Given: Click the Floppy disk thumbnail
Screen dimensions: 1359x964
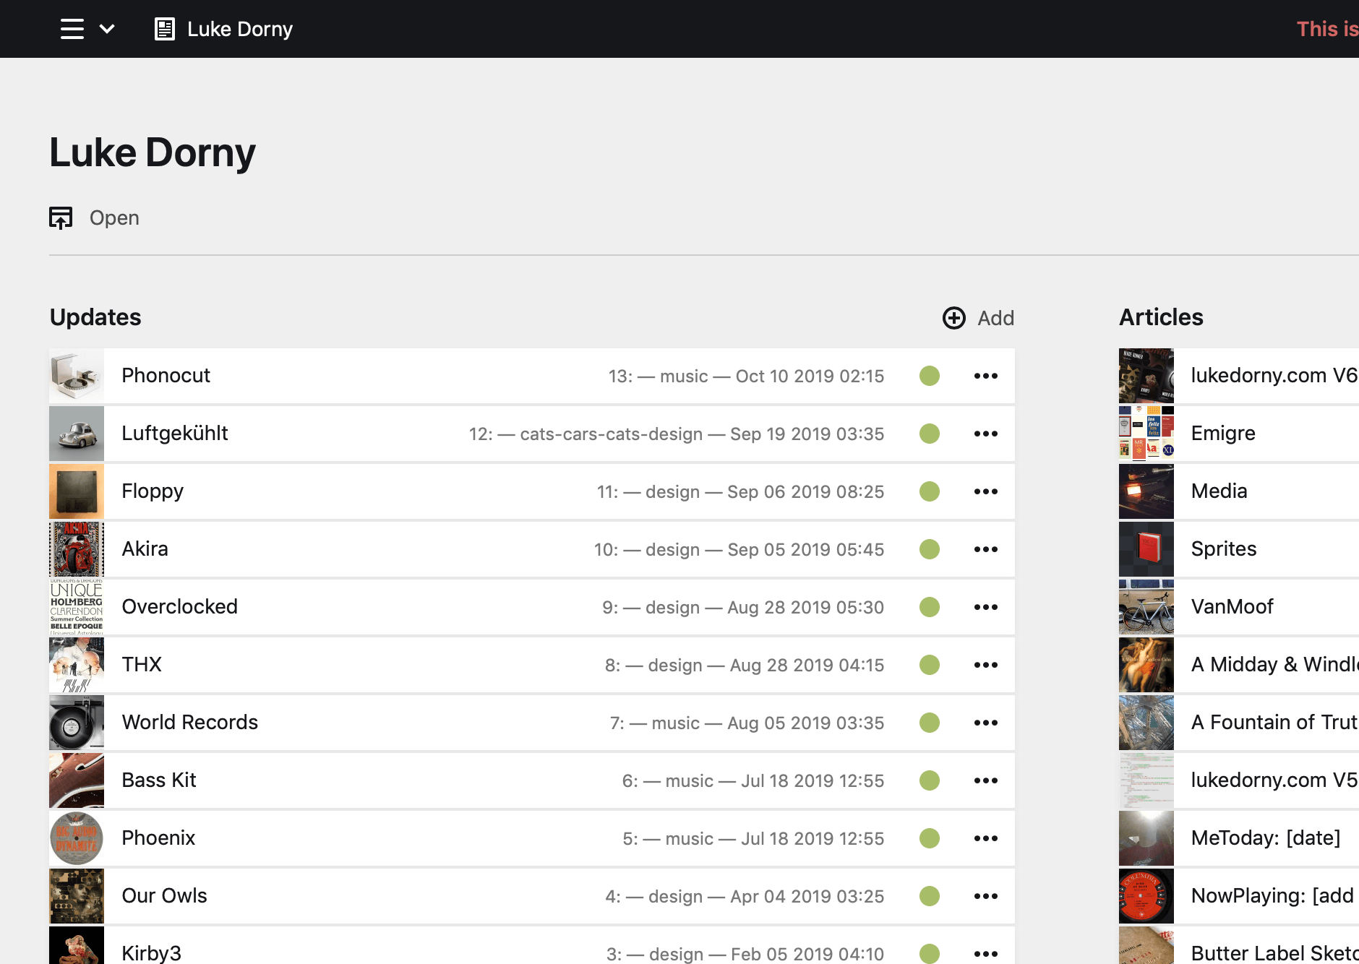Looking at the screenshot, I should [x=77, y=491].
